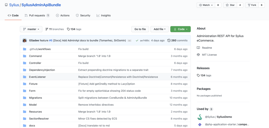Click the book icon beside Readme
Image resolution: width=269 pixels, height=128 pixels.
pyautogui.click(x=198, y=48)
